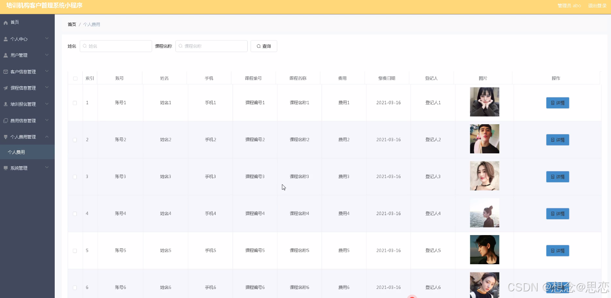Click the 客户信息管理 envelope icon
Screen dimensions: 611x298
pyautogui.click(x=5, y=72)
